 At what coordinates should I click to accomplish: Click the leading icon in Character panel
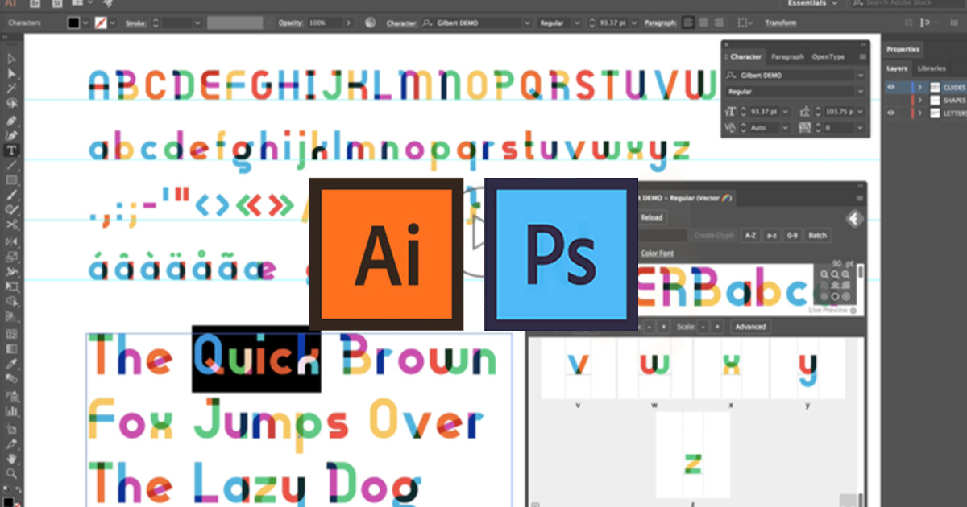pyautogui.click(x=803, y=111)
